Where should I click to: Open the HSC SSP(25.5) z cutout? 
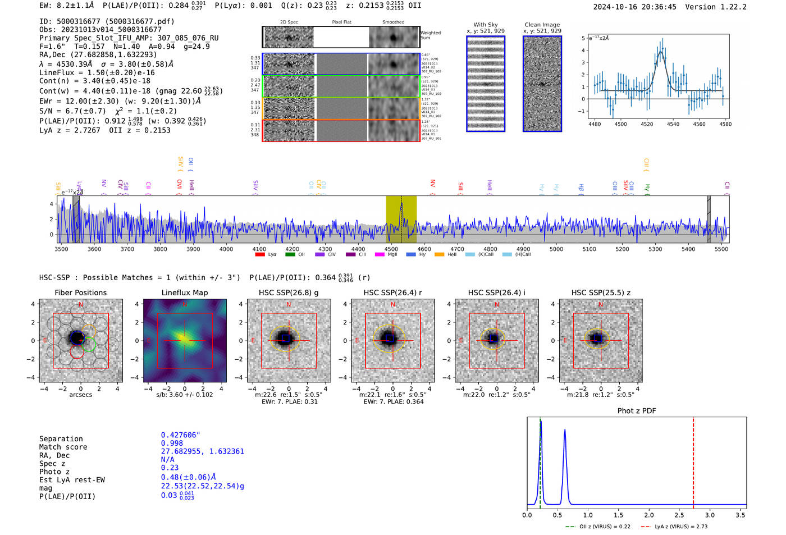[x=601, y=341]
